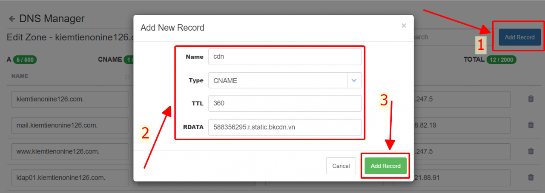The height and width of the screenshot is (193, 545).
Task: Sort records using the NAME column sort icon
Action: pos(127,77)
